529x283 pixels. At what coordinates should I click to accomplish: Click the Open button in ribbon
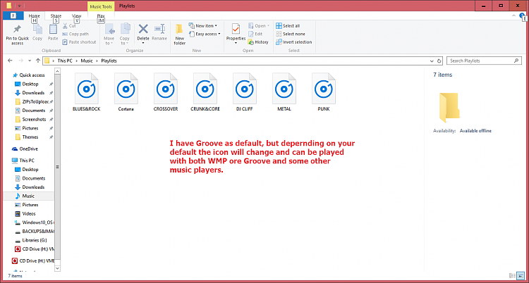pyautogui.click(x=259, y=26)
